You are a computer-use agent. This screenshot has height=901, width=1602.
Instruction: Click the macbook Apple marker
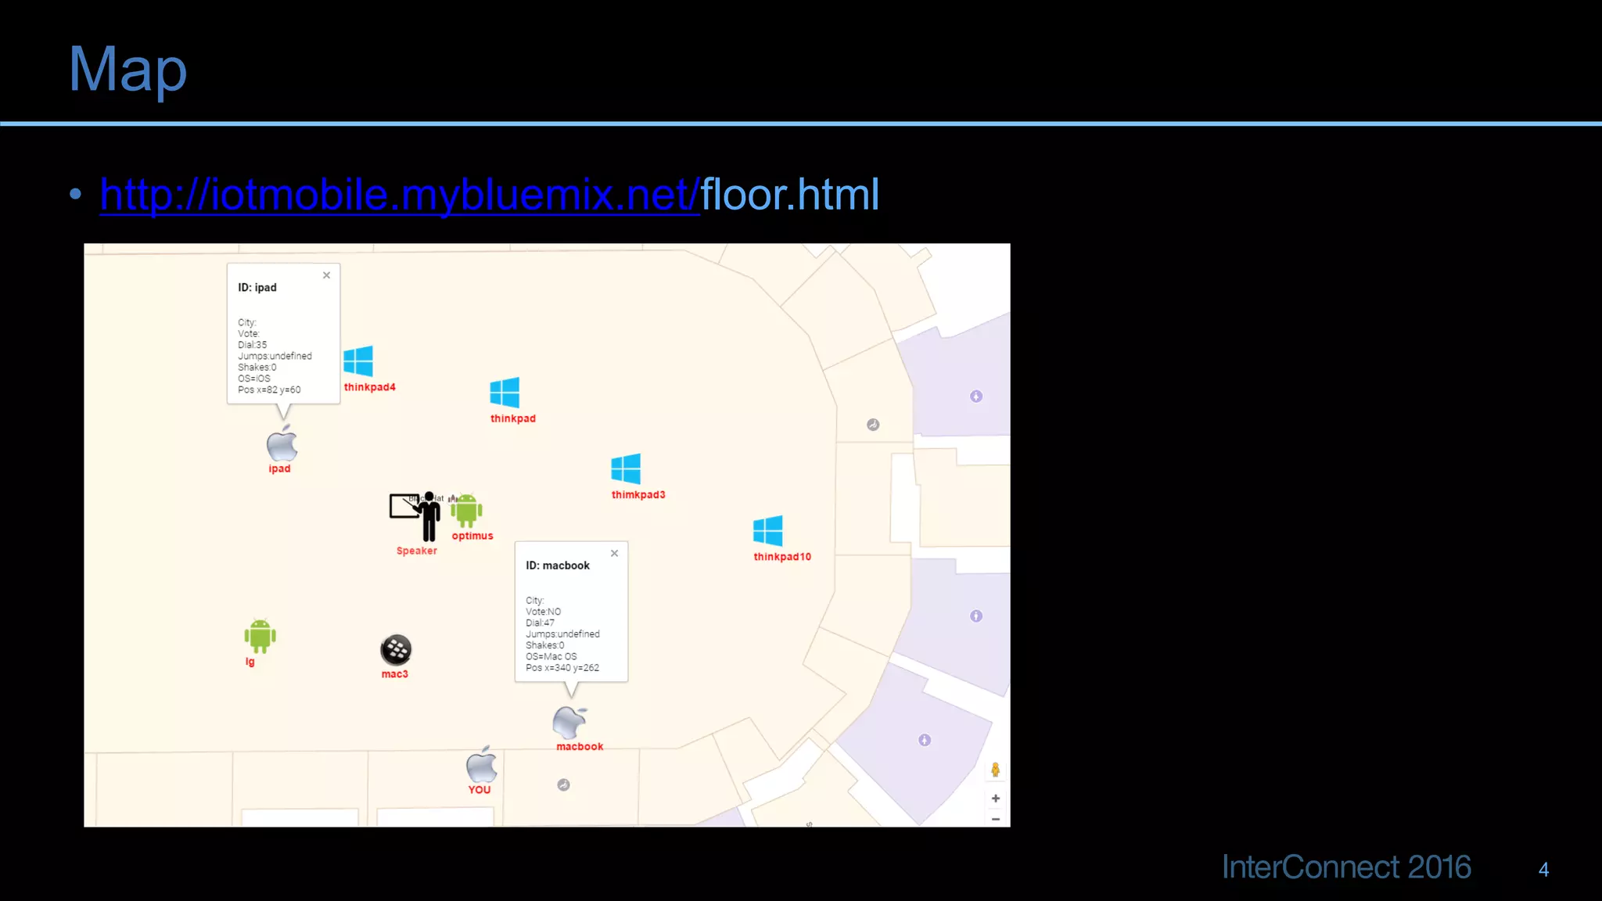pyautogui.click(x=569, y=722)
